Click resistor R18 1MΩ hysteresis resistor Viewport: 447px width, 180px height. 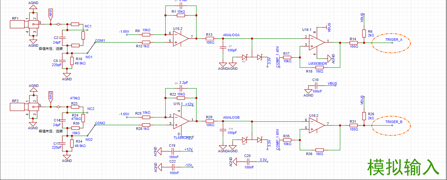tap(320, 67)
